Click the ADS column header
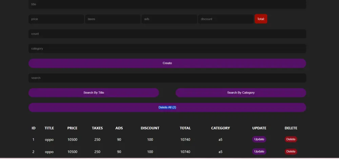 (119, 128)
